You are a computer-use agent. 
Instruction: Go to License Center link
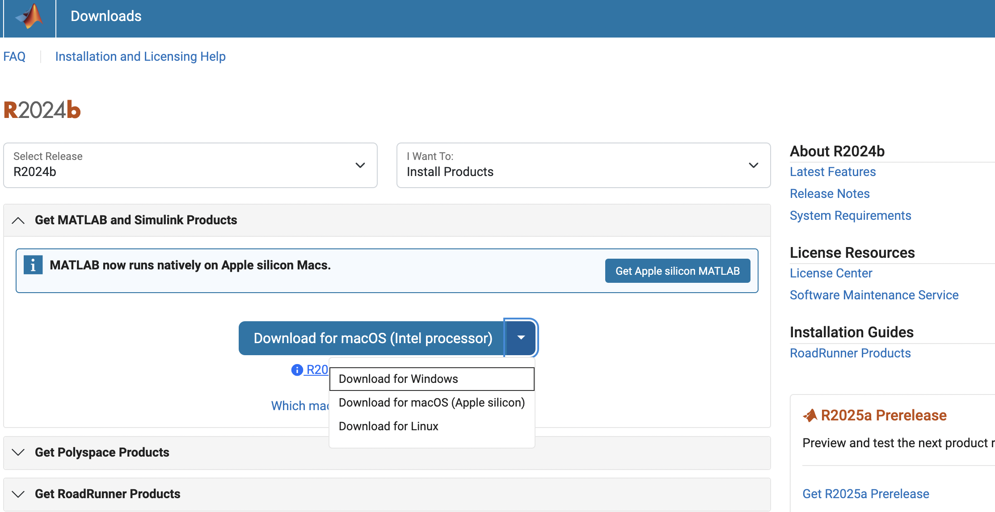point(831,273)
